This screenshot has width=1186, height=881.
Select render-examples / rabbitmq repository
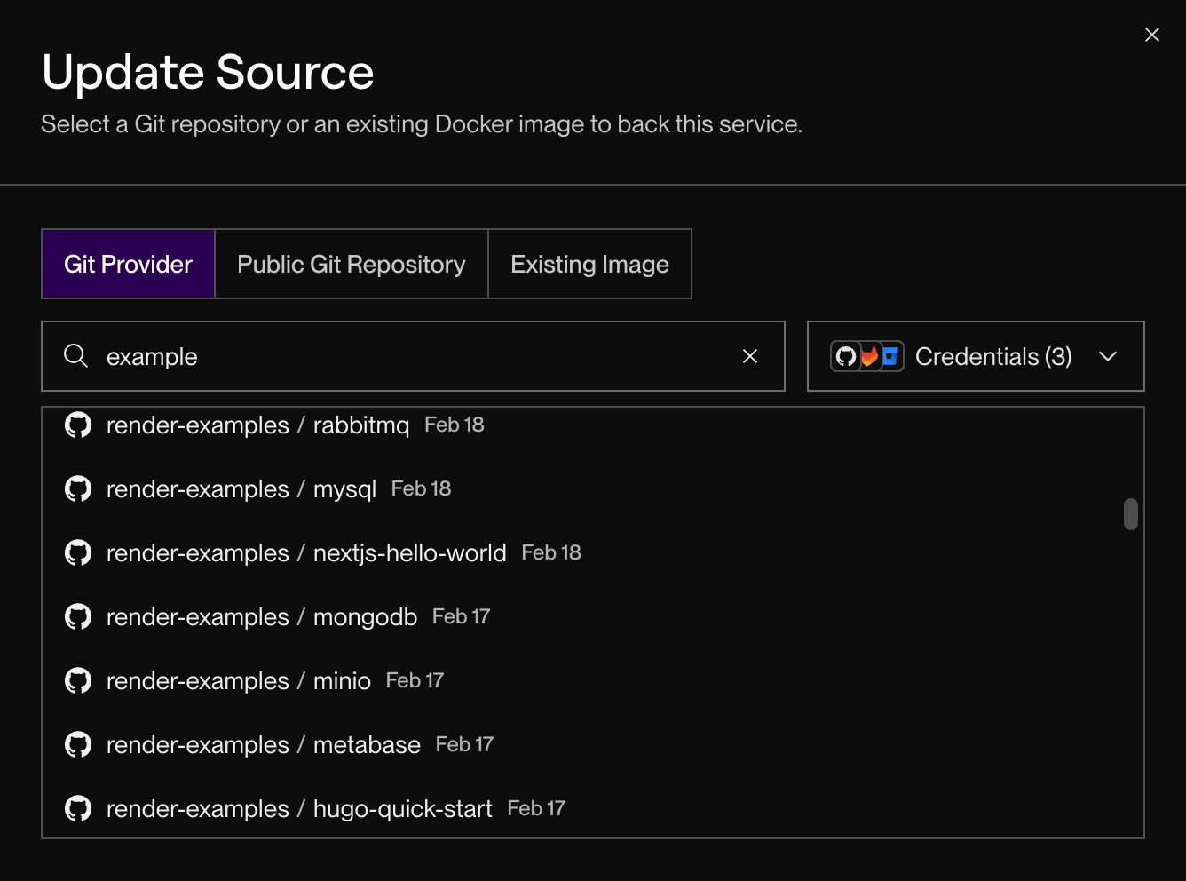pyautogui.click(x=592, y=425)
